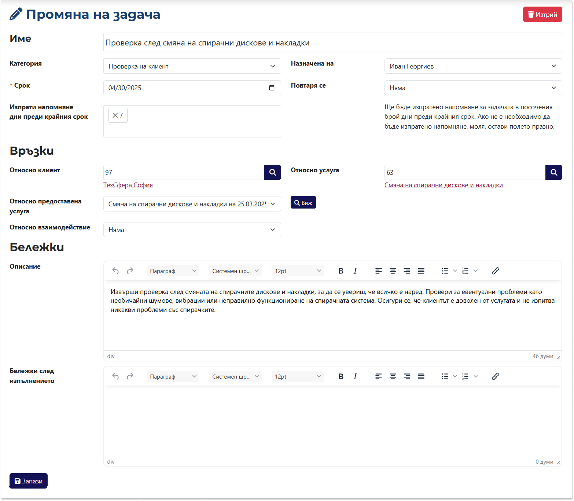Insert link in Бележки след изпълнението editor
574x501 pixels.
pos(496,376)
